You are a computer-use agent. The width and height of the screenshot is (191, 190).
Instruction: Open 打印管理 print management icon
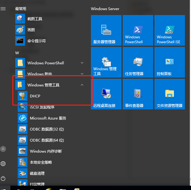tap(23, 183)
